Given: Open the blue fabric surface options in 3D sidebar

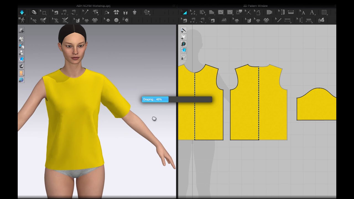Looking at the screenshot, I should pos(21,59).
